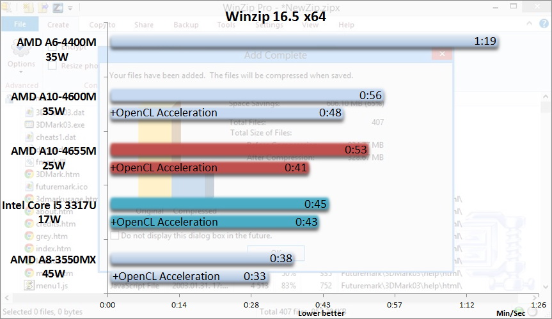Click the Chrome icon beside index.htm
This screenshot has width=552, height=319.
click(29, 248)
